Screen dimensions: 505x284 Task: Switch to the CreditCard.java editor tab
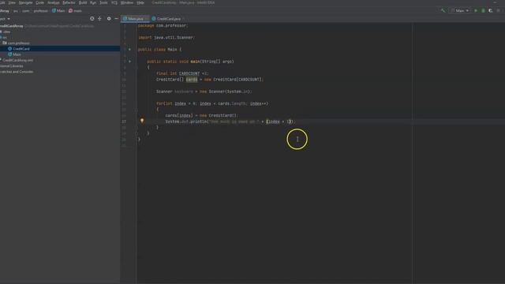(x=168, y=19)
